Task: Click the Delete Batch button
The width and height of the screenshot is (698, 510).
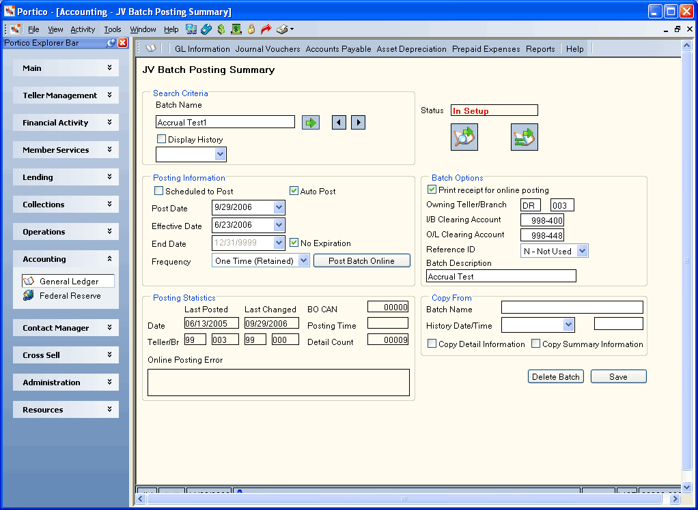Action: click(x=555, y=377)
